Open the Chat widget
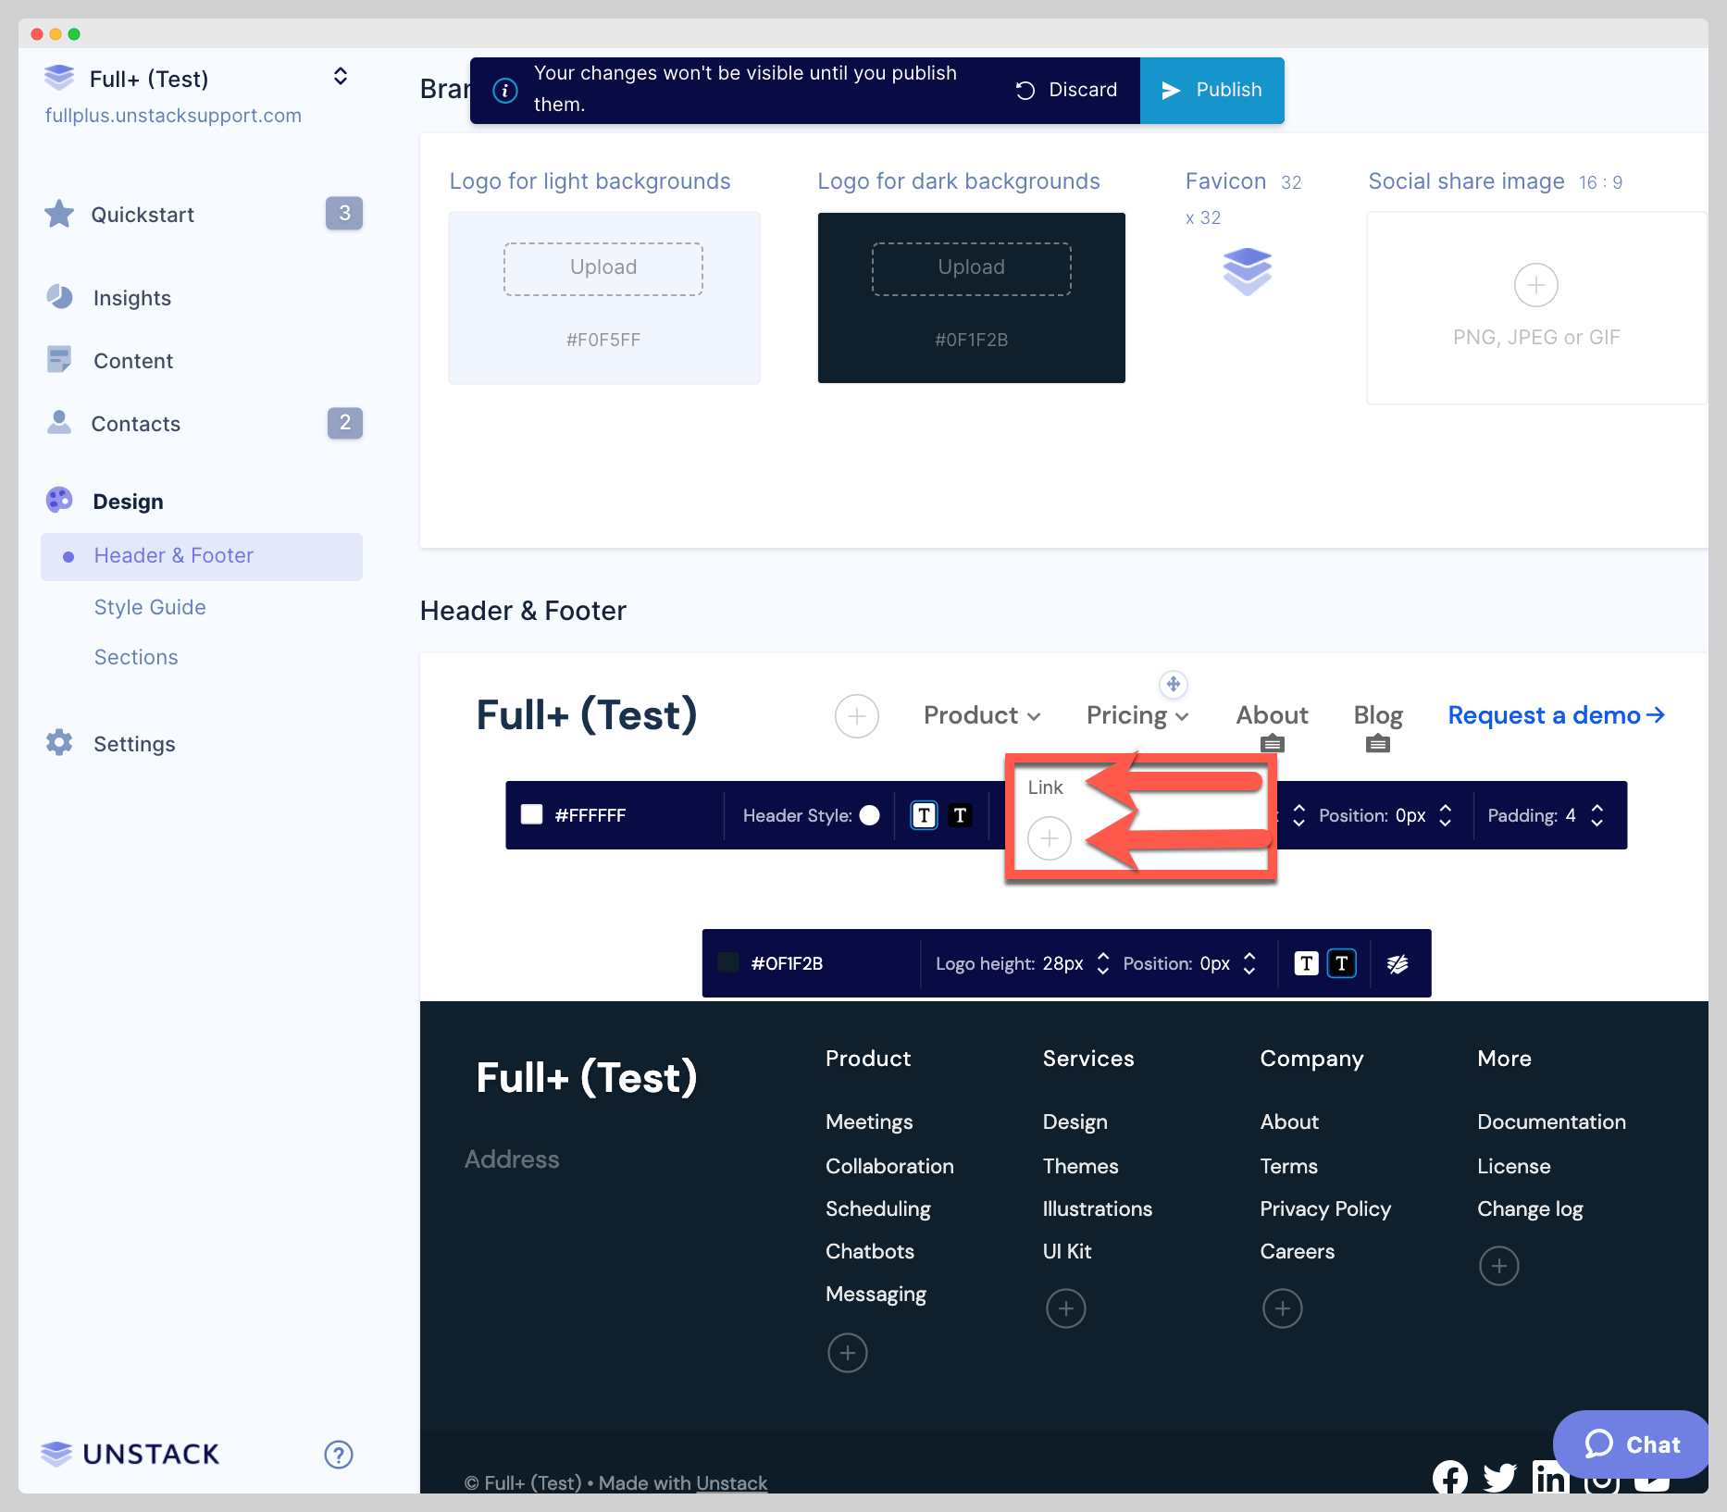The width and height of the screenshot is (1727, 1512). pyautogui.click(x=1631, y=1444)
